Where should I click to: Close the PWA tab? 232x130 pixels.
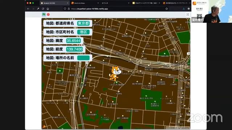(159, 3)
